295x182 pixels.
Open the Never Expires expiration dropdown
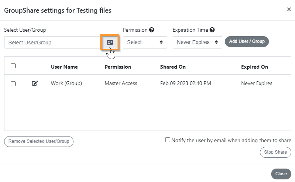pyautogui.click(x=197, y=43)
